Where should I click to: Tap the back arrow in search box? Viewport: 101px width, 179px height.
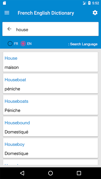[x=9, y=29]
